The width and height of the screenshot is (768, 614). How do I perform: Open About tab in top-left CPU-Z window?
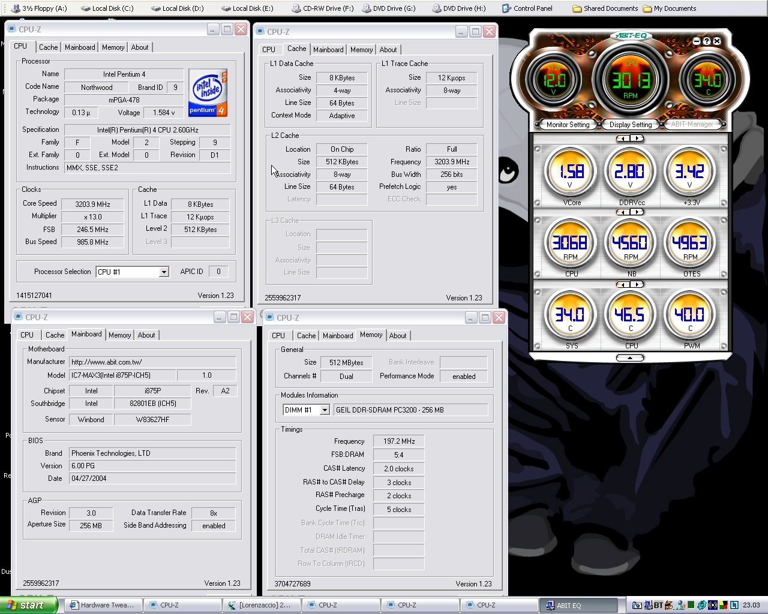[x=140, y=47]
